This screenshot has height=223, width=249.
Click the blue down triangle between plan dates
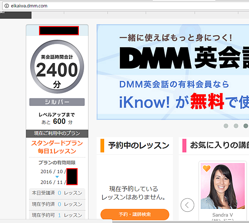(x=57, y=177)
